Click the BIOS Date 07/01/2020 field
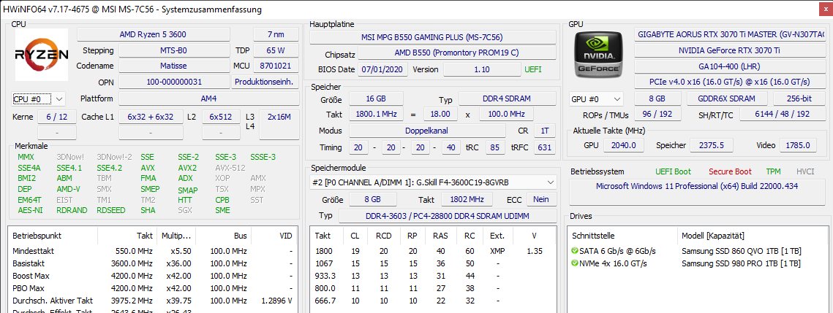The height and width of the screenshot is (313, 833). click(x=383, y=69)
